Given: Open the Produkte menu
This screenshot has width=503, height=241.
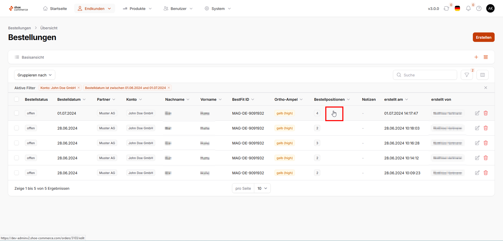Looking at the screenshot, I should [137, 9].
